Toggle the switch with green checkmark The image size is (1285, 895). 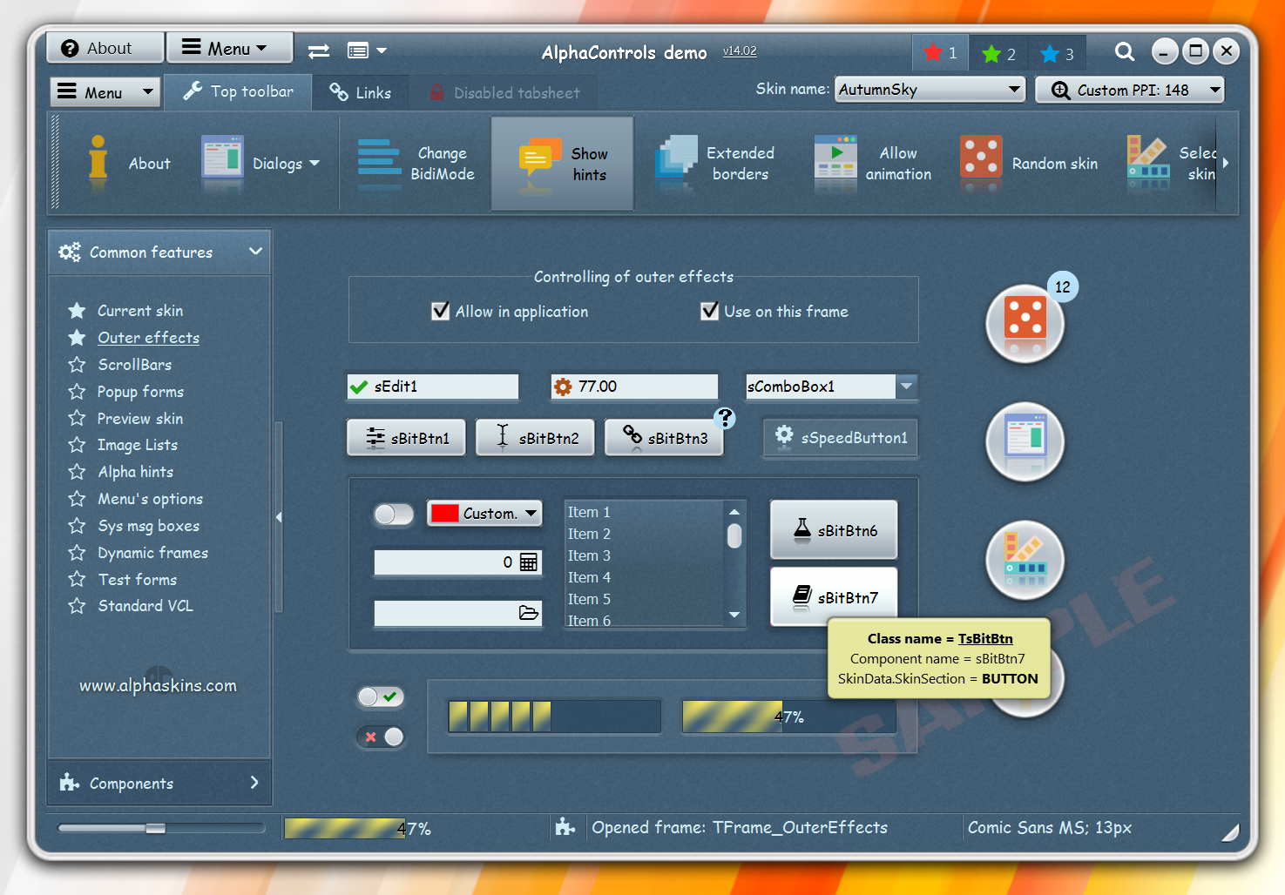point(381,696)
